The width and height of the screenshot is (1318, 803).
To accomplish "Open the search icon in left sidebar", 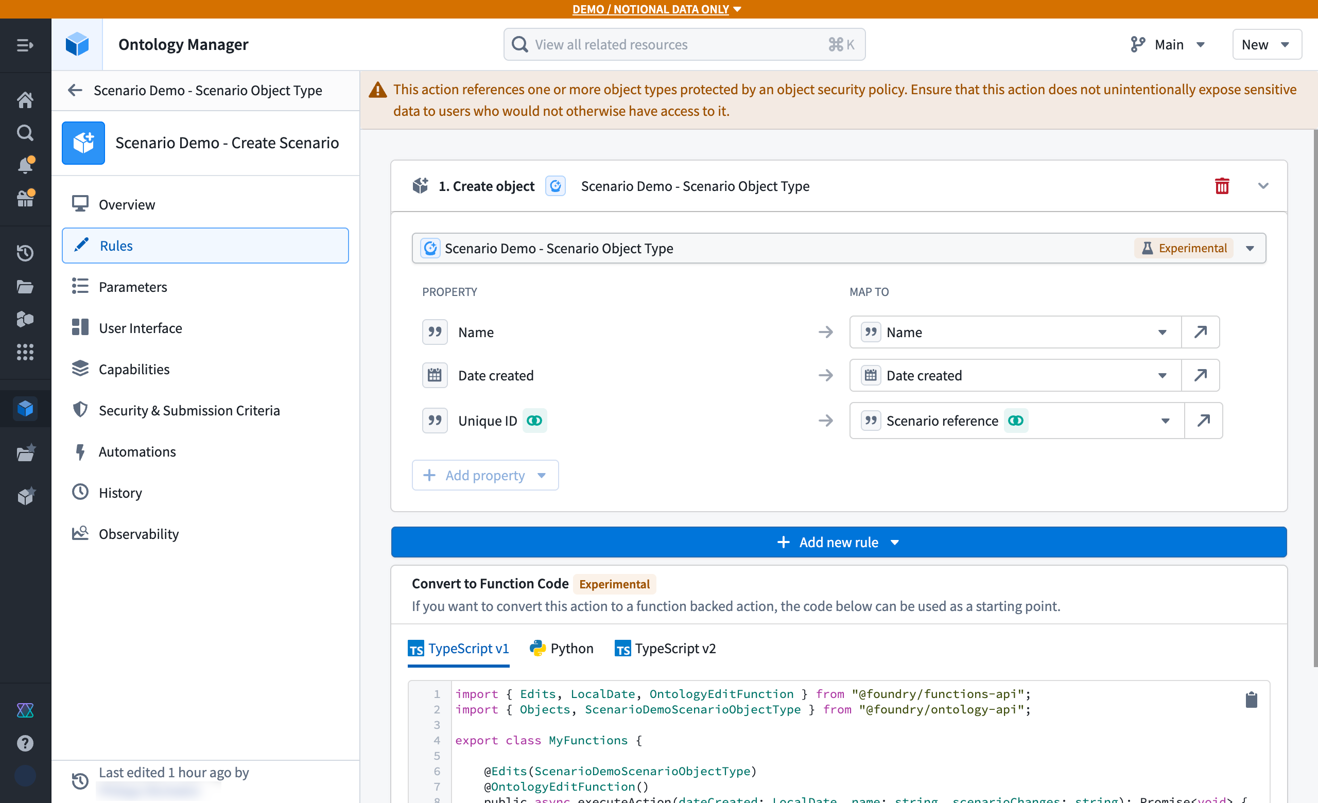I will (25, 132).
